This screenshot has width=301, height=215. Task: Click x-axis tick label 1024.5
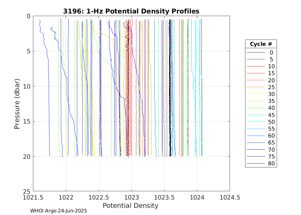pos(230,197)
